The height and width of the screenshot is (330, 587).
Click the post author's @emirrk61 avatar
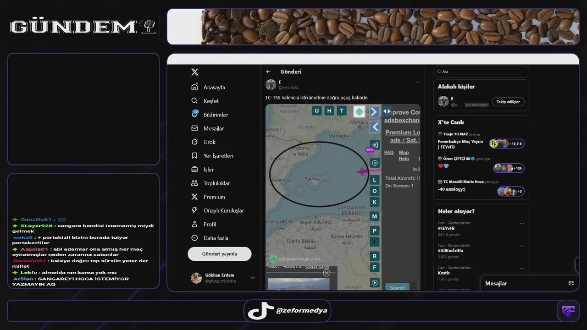271,85
